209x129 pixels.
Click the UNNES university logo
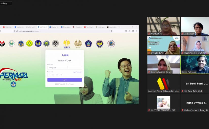tap(67, 44)
